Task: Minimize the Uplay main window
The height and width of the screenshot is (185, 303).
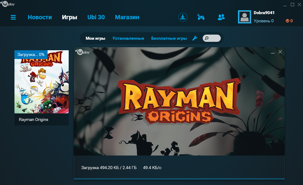Action: point(285,5)
